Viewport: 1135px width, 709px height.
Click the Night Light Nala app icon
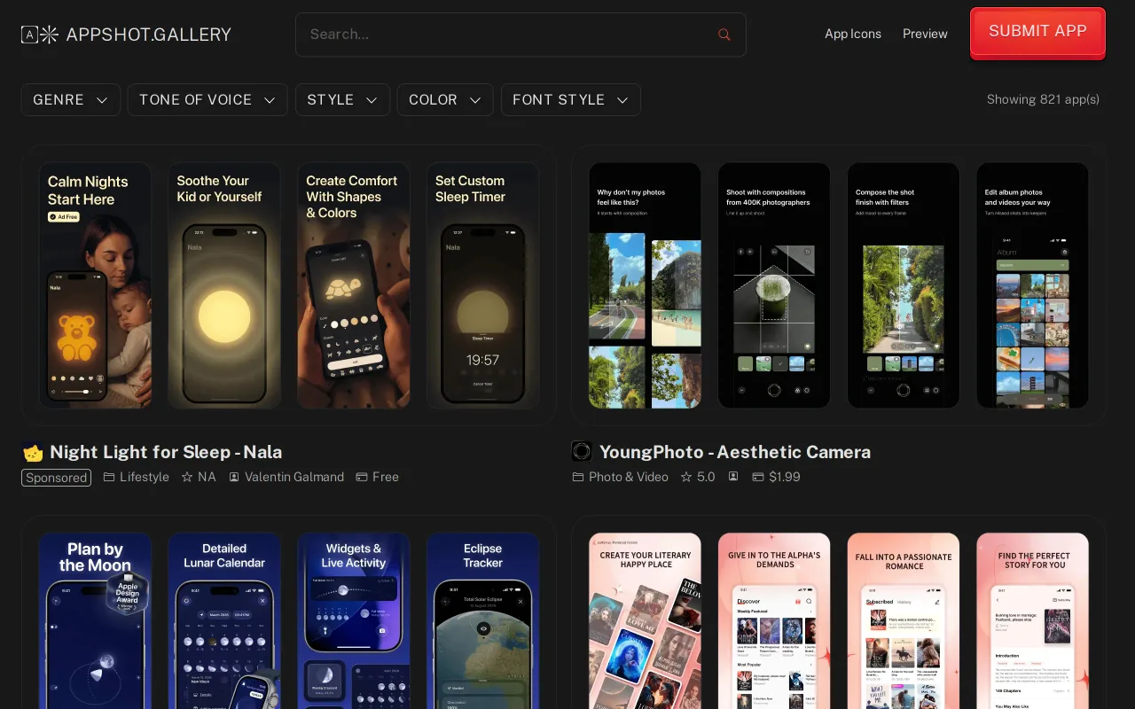32,452
